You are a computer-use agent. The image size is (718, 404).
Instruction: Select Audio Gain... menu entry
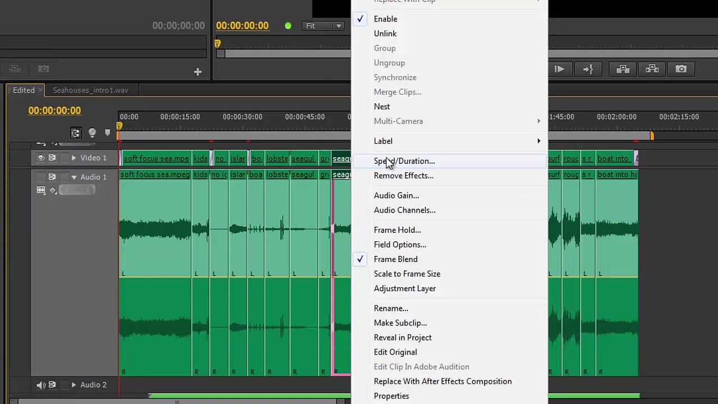tap(449, 196)
